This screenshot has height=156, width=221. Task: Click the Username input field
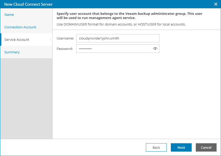click(118, 38)
